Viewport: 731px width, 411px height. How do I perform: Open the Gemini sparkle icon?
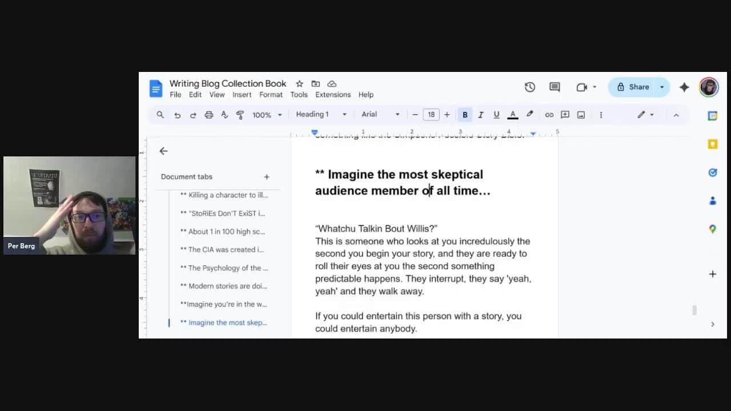[684, 87]
